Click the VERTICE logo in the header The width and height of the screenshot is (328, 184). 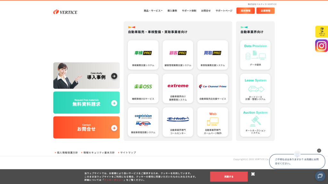tap(65, 12)
